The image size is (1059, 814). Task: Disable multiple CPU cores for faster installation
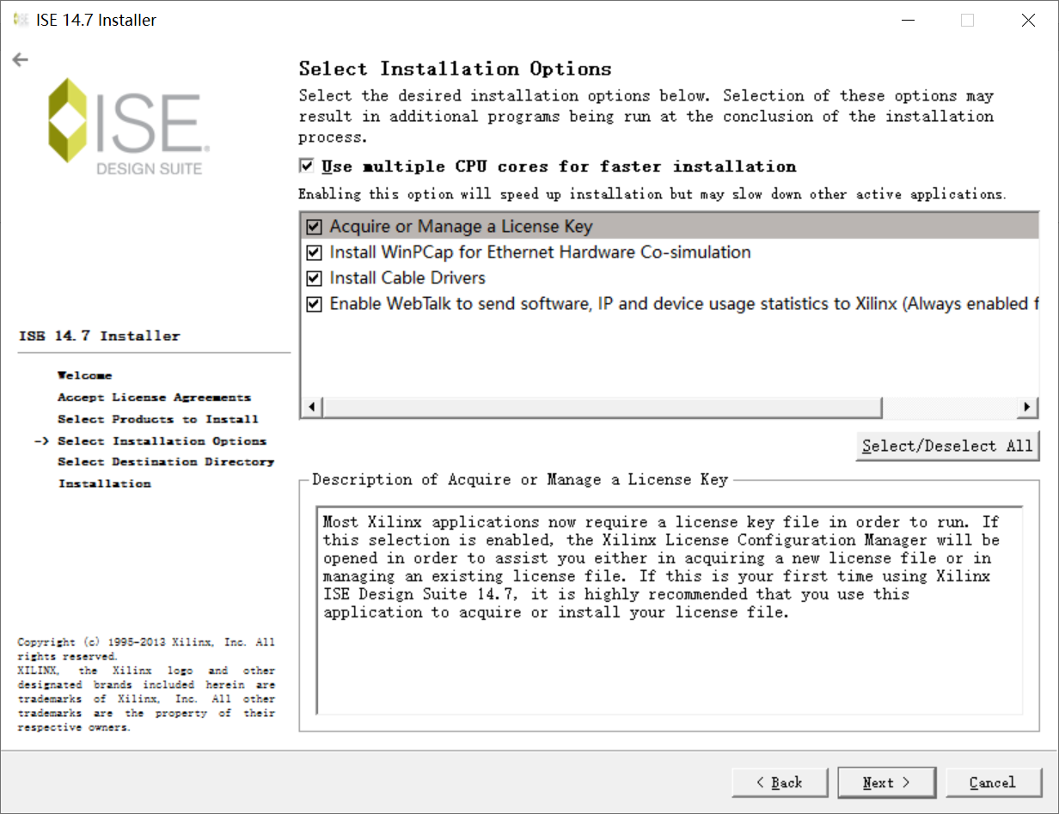pyautogui.click(x=305, y=166)
